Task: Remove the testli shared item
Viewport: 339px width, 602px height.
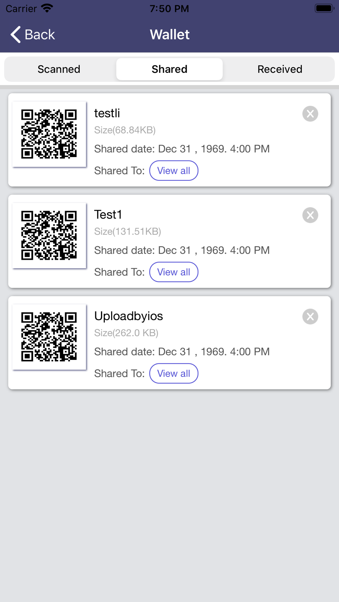Action: (x=310, y=114)
